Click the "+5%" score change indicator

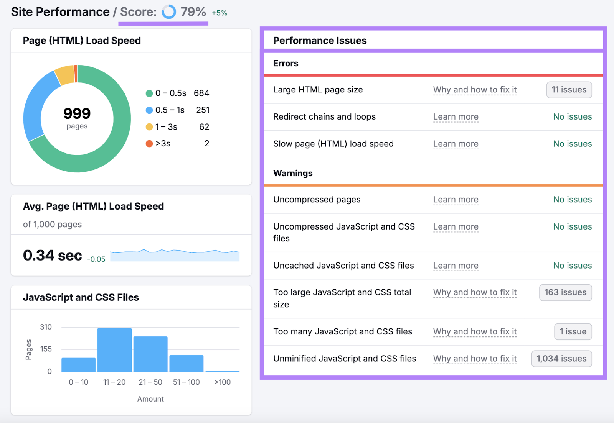pyautogui.click(x=219, y=12)
